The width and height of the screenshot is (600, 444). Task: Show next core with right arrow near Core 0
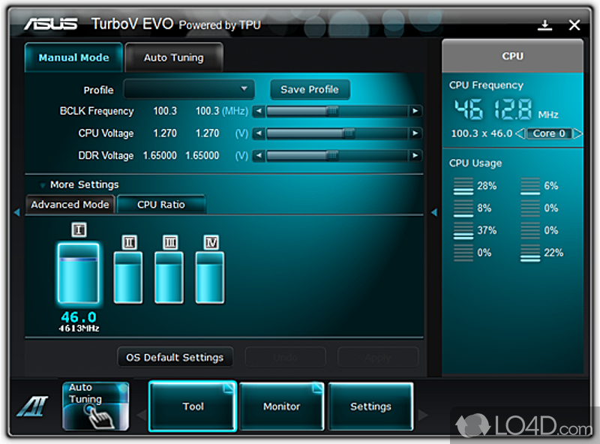click(577, 133)
